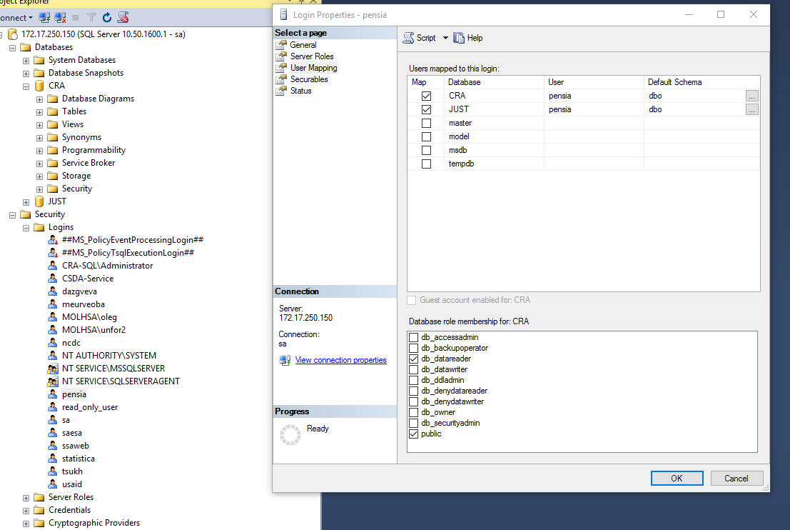Image resolution: width=790 pixels, height=530 pixels.
Task: Check the db_owner role checkbox
Action: (413, 412)
